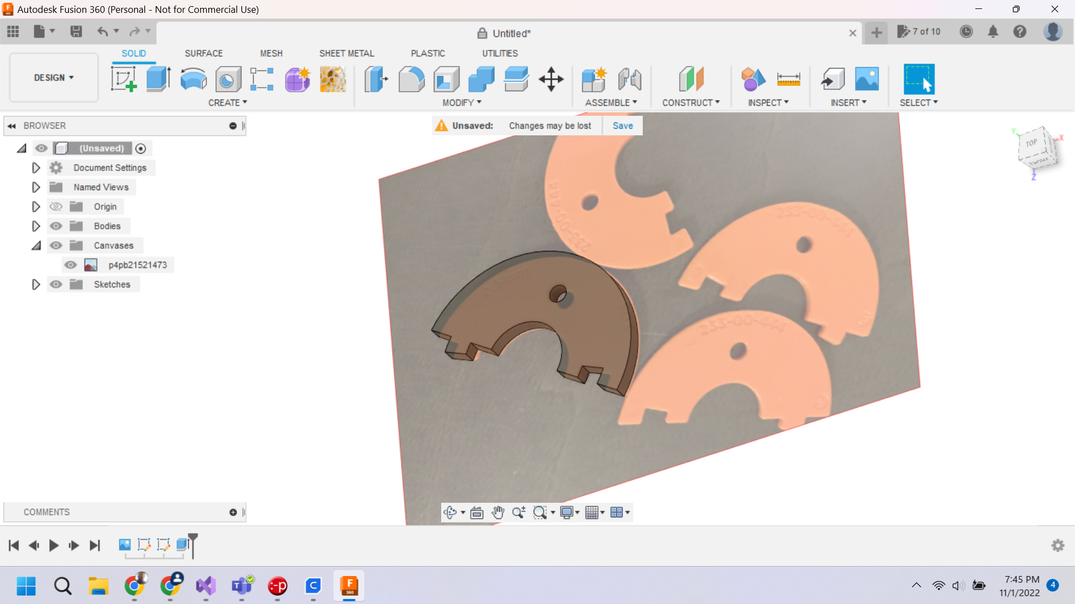
Task: Open the data panel grid icon
Action: tap(13, 32)
